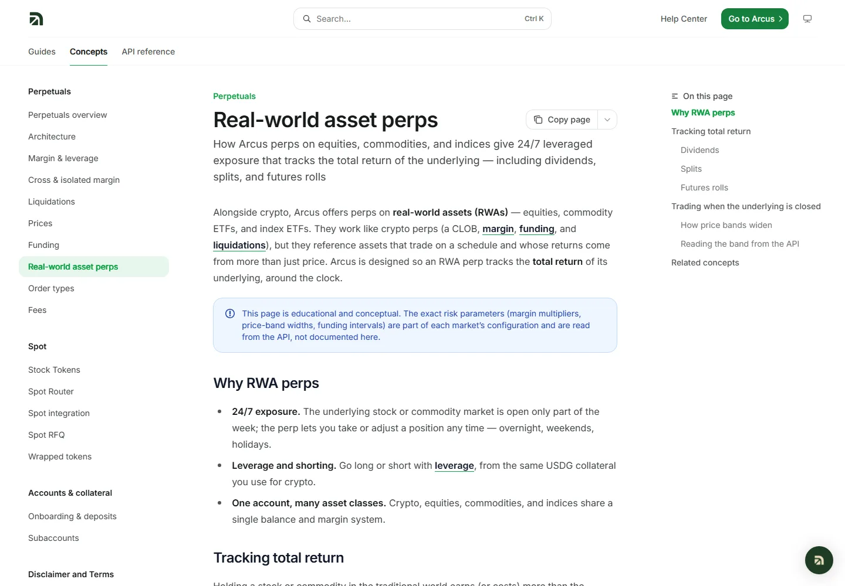This screenshot has width=845, height=586.
Task: Open the Stock Tokens page
Action: click(x=54, y=370)
